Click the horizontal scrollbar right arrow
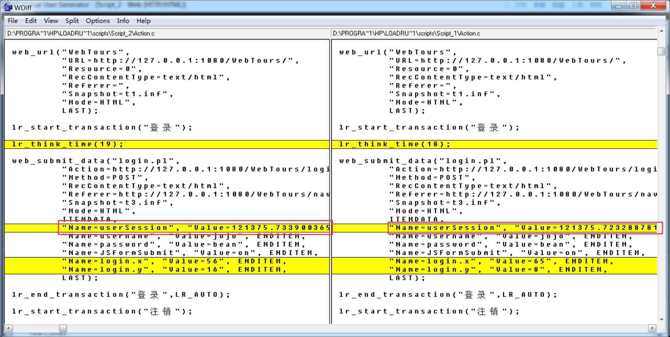The height and width of the screenshot is (337, 670). pyautogui.click(x=652, y=328)
